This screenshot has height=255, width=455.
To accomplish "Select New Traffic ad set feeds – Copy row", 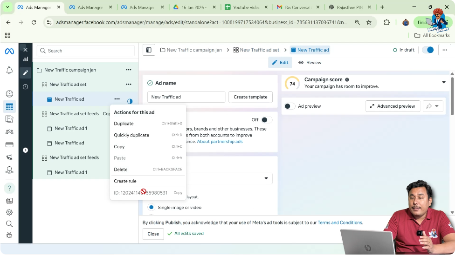I will (80, 114).
